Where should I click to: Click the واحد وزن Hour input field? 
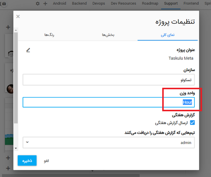pos(109,102)
